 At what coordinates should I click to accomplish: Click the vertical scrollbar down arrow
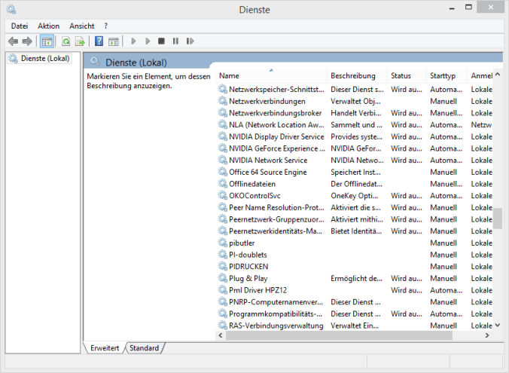[x=498, y=326]
